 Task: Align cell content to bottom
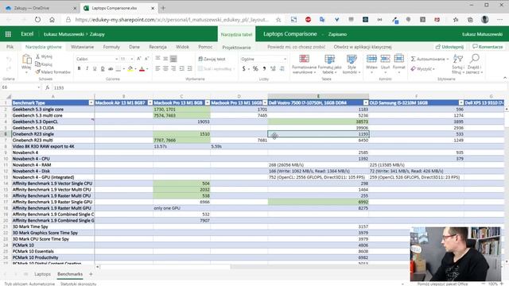coord(173,59)
